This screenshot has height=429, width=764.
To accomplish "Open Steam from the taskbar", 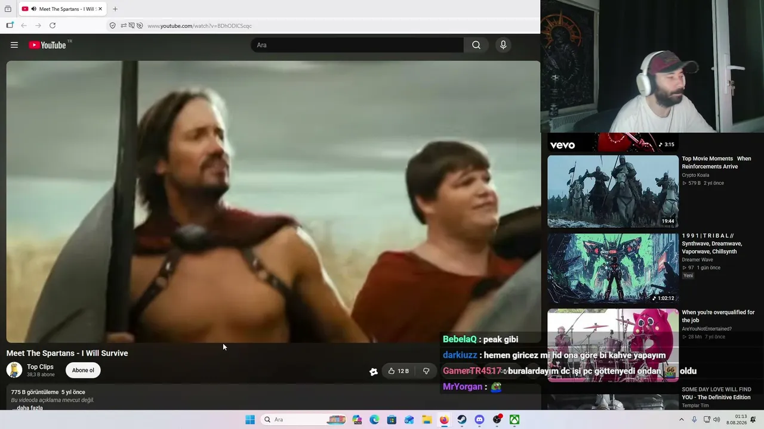I will click(462, 419).
